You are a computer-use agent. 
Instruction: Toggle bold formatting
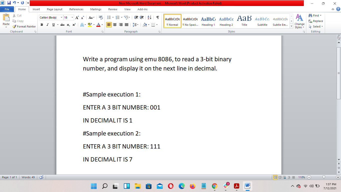coord(42,25)
